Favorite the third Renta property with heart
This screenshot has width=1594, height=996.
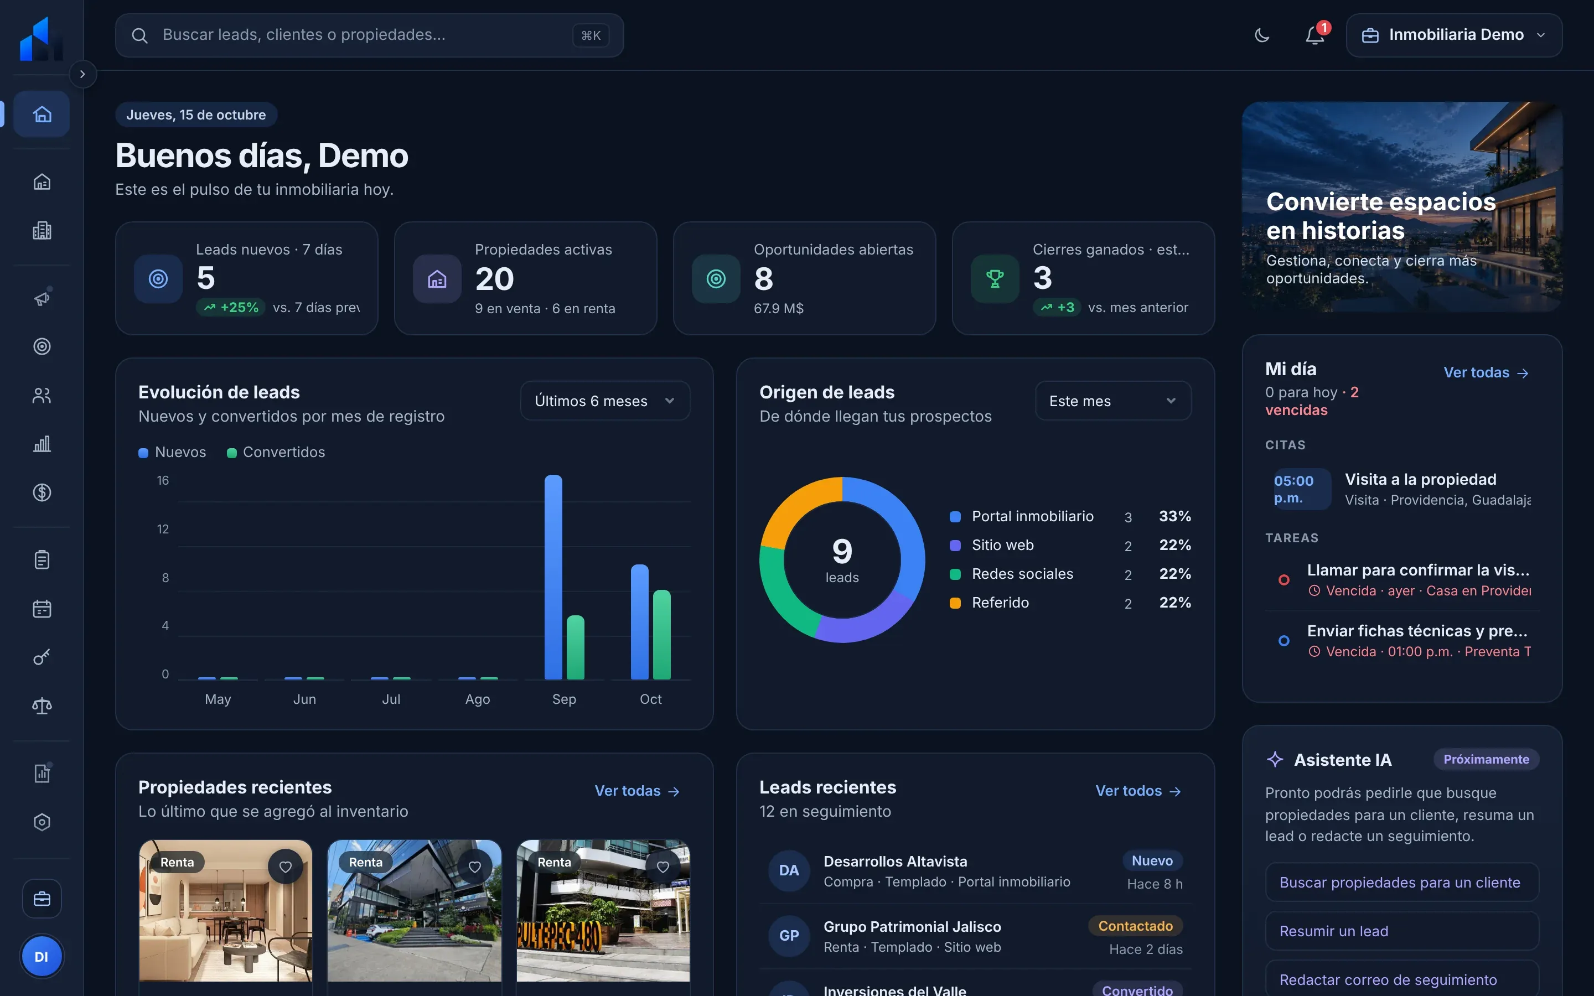pyautogui.click(x=663, y=867)
